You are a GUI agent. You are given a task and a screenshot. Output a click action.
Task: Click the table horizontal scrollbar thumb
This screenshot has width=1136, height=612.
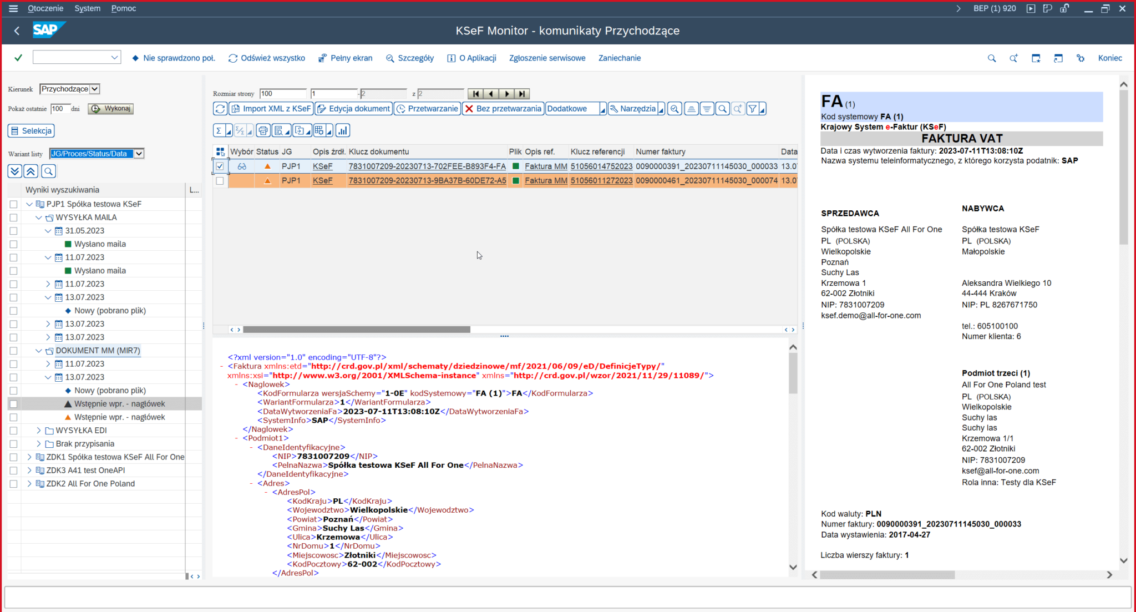(x=356, y=330)
